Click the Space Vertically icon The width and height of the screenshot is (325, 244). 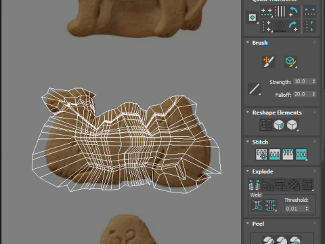(x=309, y=26)
